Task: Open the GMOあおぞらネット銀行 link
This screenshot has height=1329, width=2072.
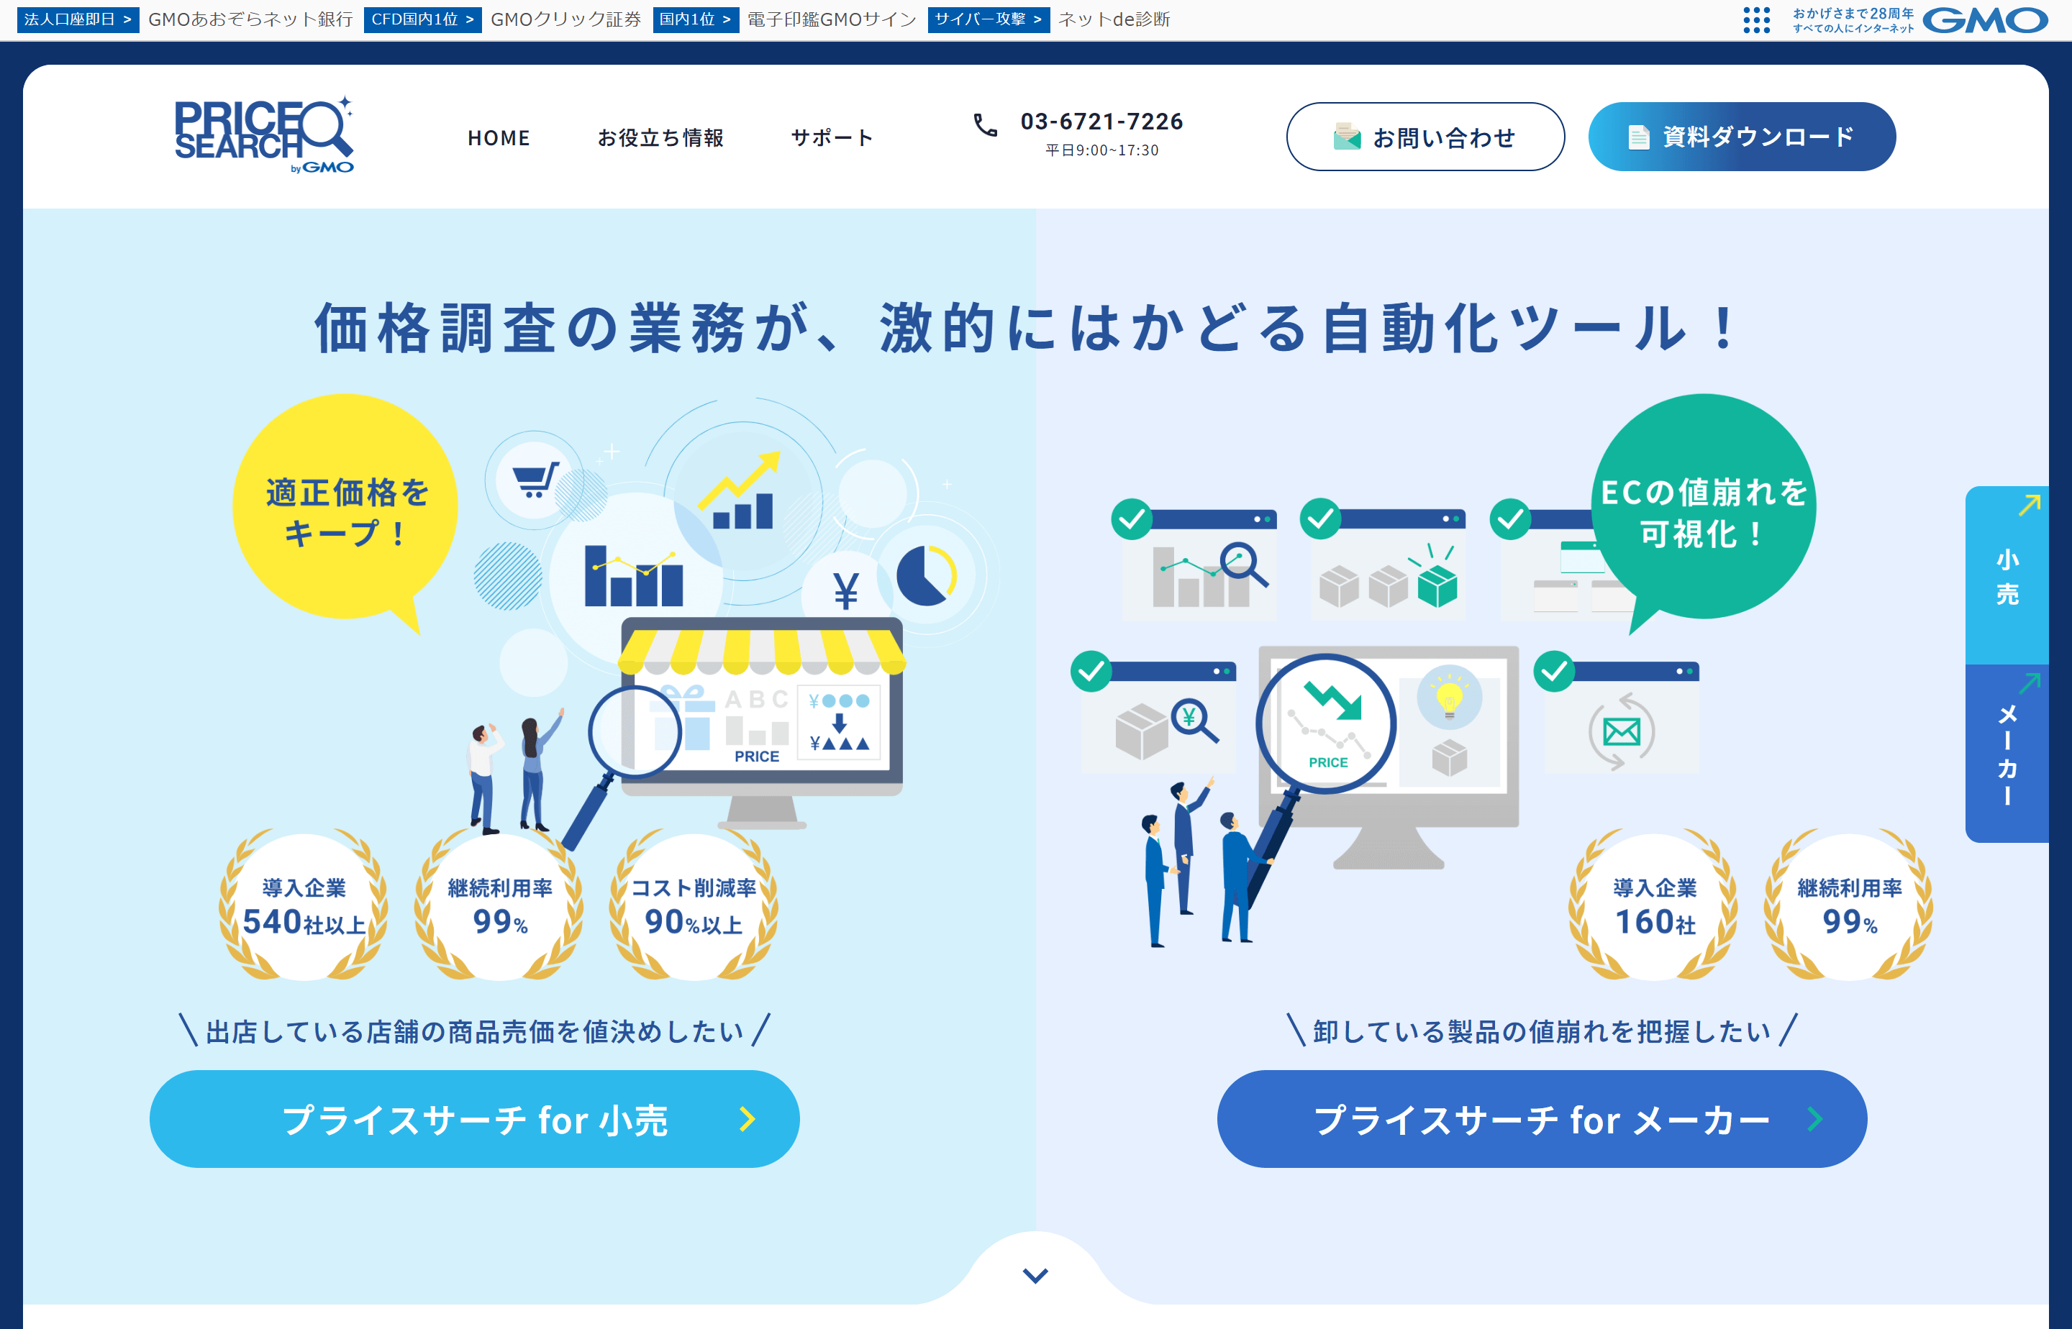Action: pyautogui.click(x=250, y=19)
